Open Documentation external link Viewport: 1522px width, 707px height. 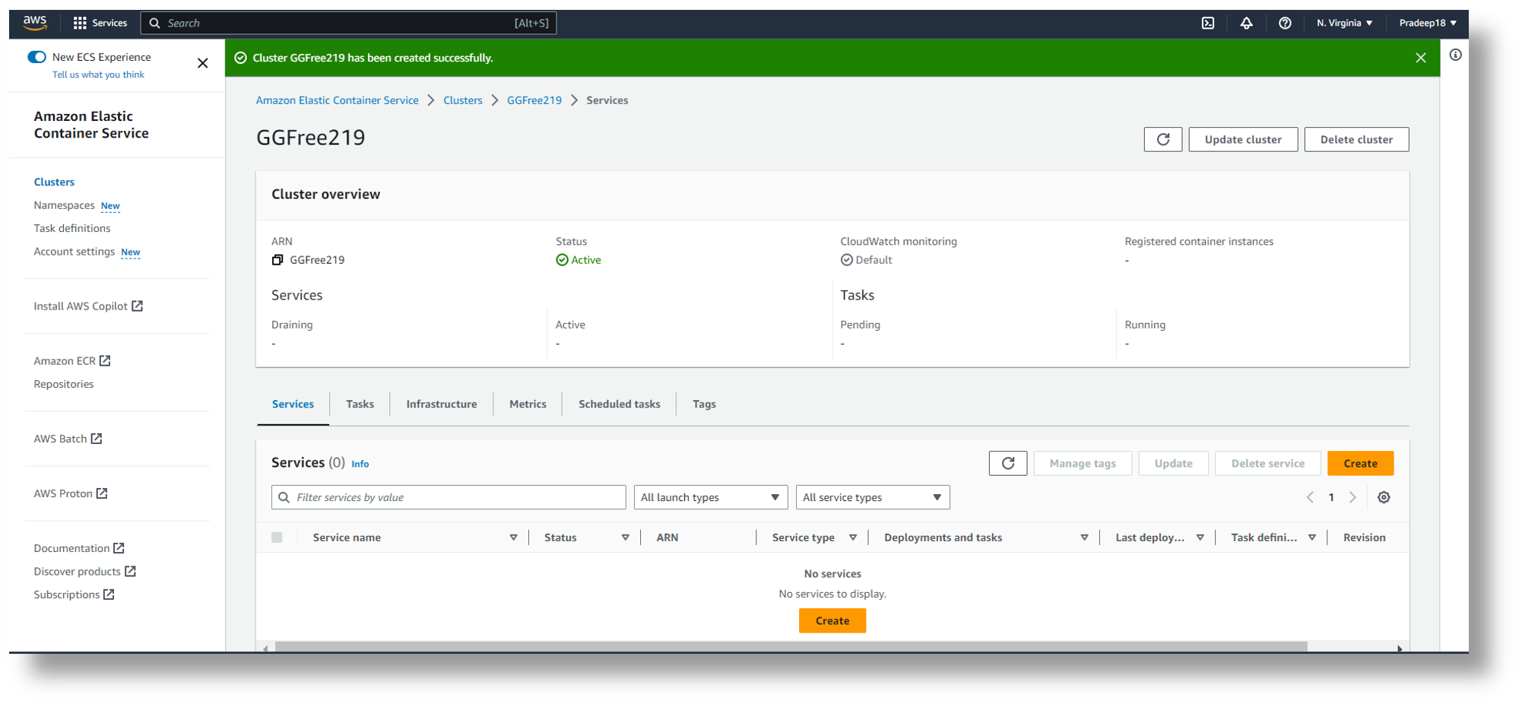tap(79, 548)
